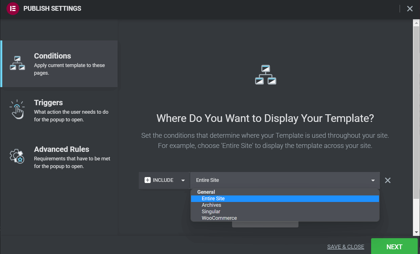The height and width of the screenshot is (254, 420).
Task: Open the Entire Site condition dropdown
Action: tap(373, 180)
